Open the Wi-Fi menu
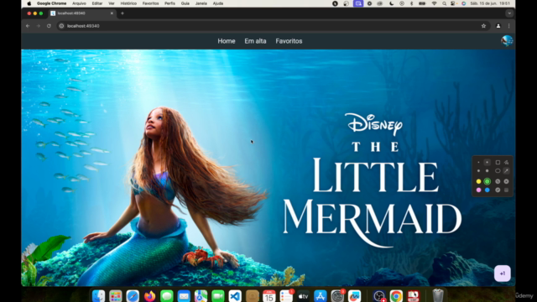This screenshot has width=537, height=302. pyautogui.click(x=434, y=3)
